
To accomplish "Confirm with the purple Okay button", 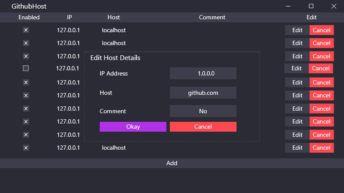I will tap(133, 127).
